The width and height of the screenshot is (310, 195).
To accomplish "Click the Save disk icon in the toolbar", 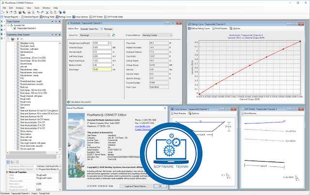I will 20,12.
